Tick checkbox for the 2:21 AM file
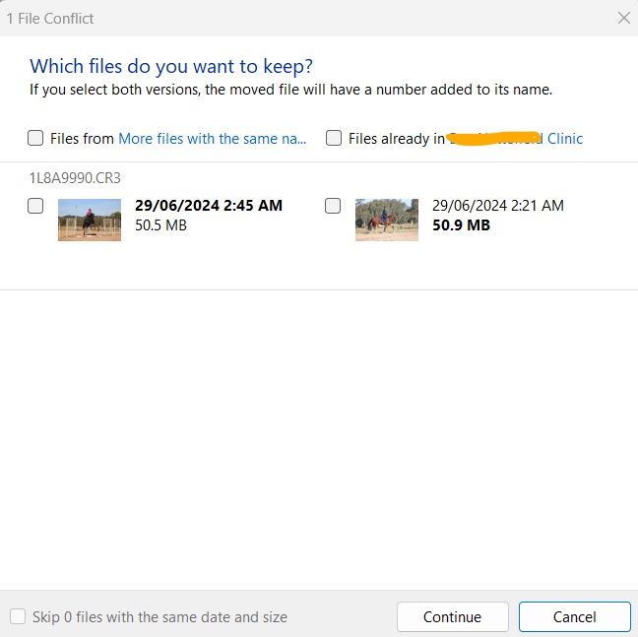Viewport: 638px width, 637px height. (333, 206)
